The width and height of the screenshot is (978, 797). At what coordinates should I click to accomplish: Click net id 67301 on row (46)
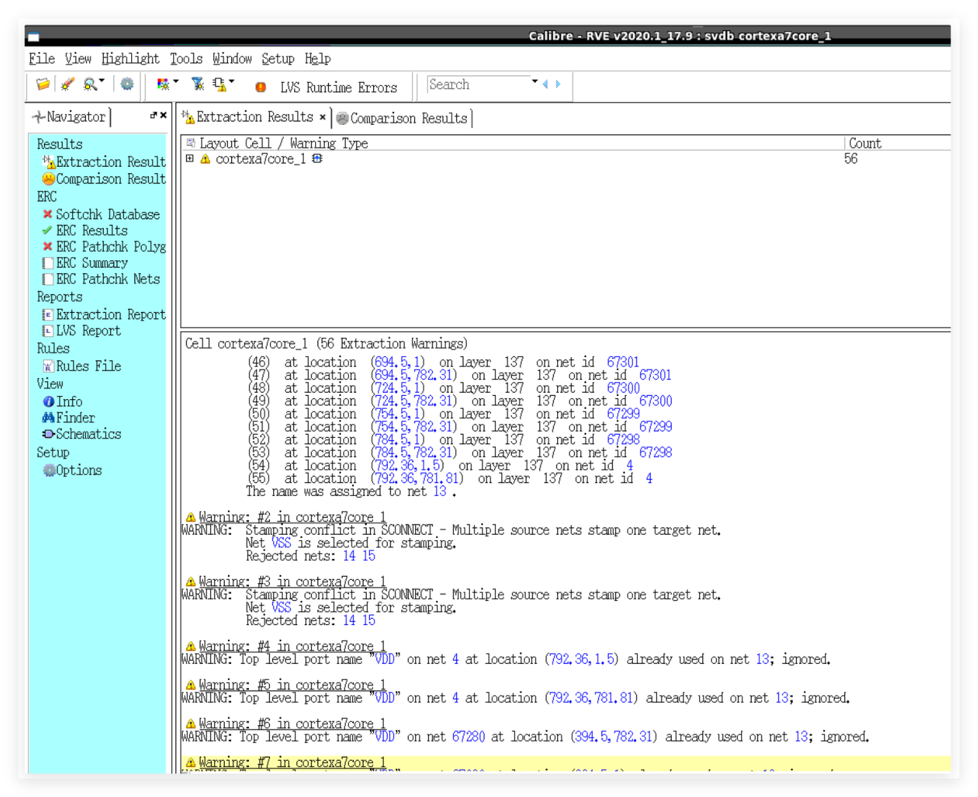coord(623,362)
